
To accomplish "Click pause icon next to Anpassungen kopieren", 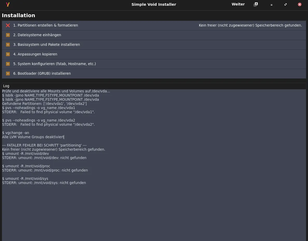I will click(8, 54).
